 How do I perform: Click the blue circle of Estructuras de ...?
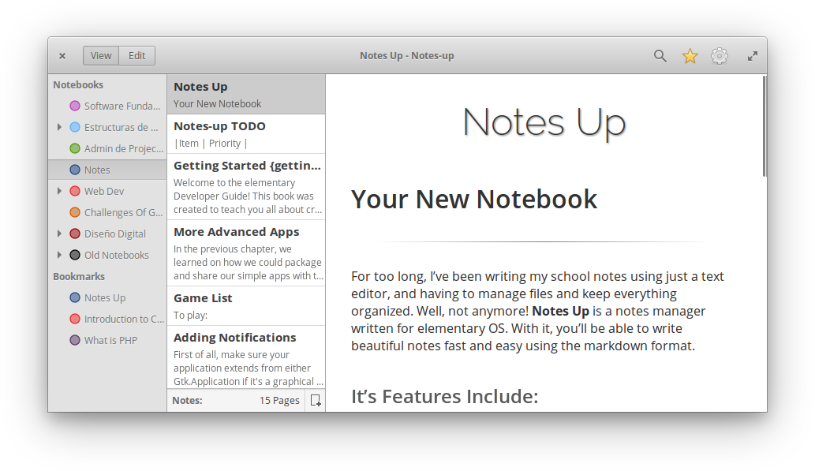75,127
